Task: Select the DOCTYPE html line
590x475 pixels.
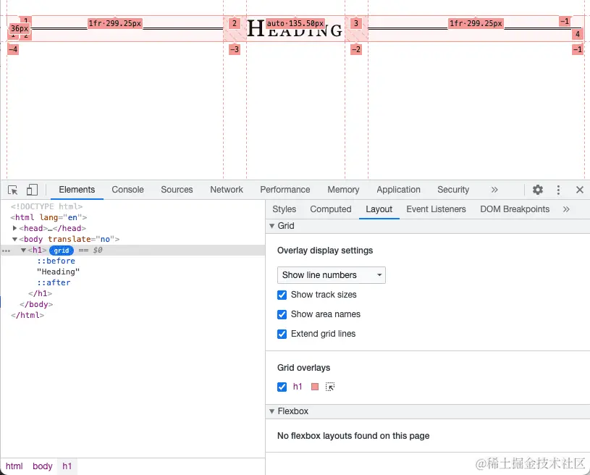Action: tap(46, 206)
